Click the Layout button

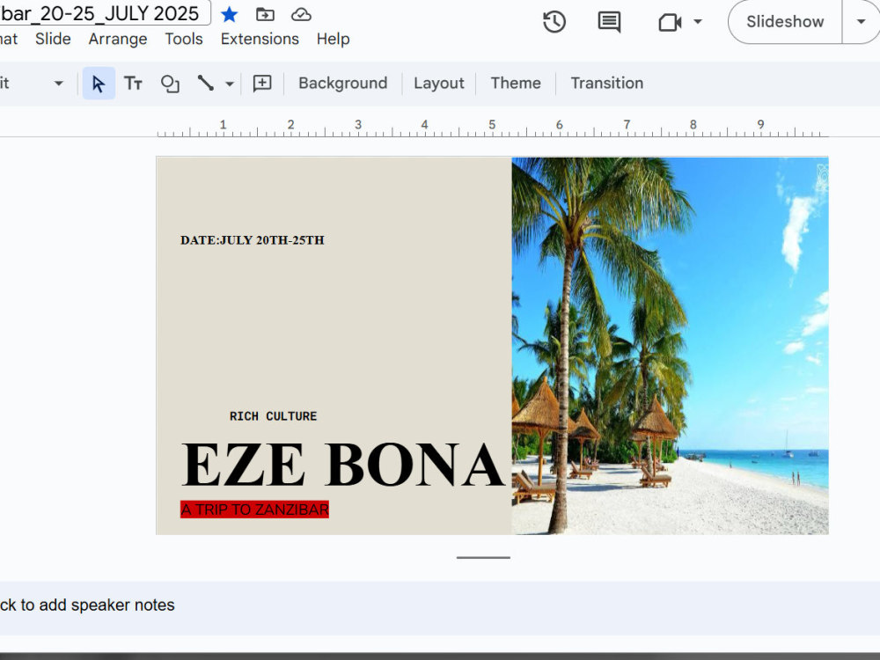coord(439,83)
